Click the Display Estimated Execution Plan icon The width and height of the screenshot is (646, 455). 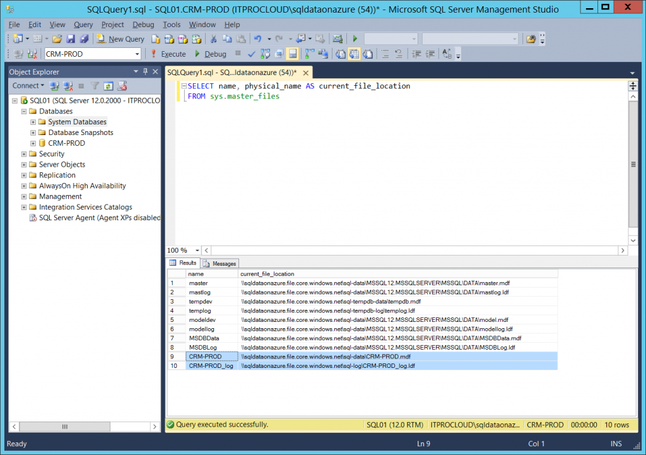pos(266,54)
